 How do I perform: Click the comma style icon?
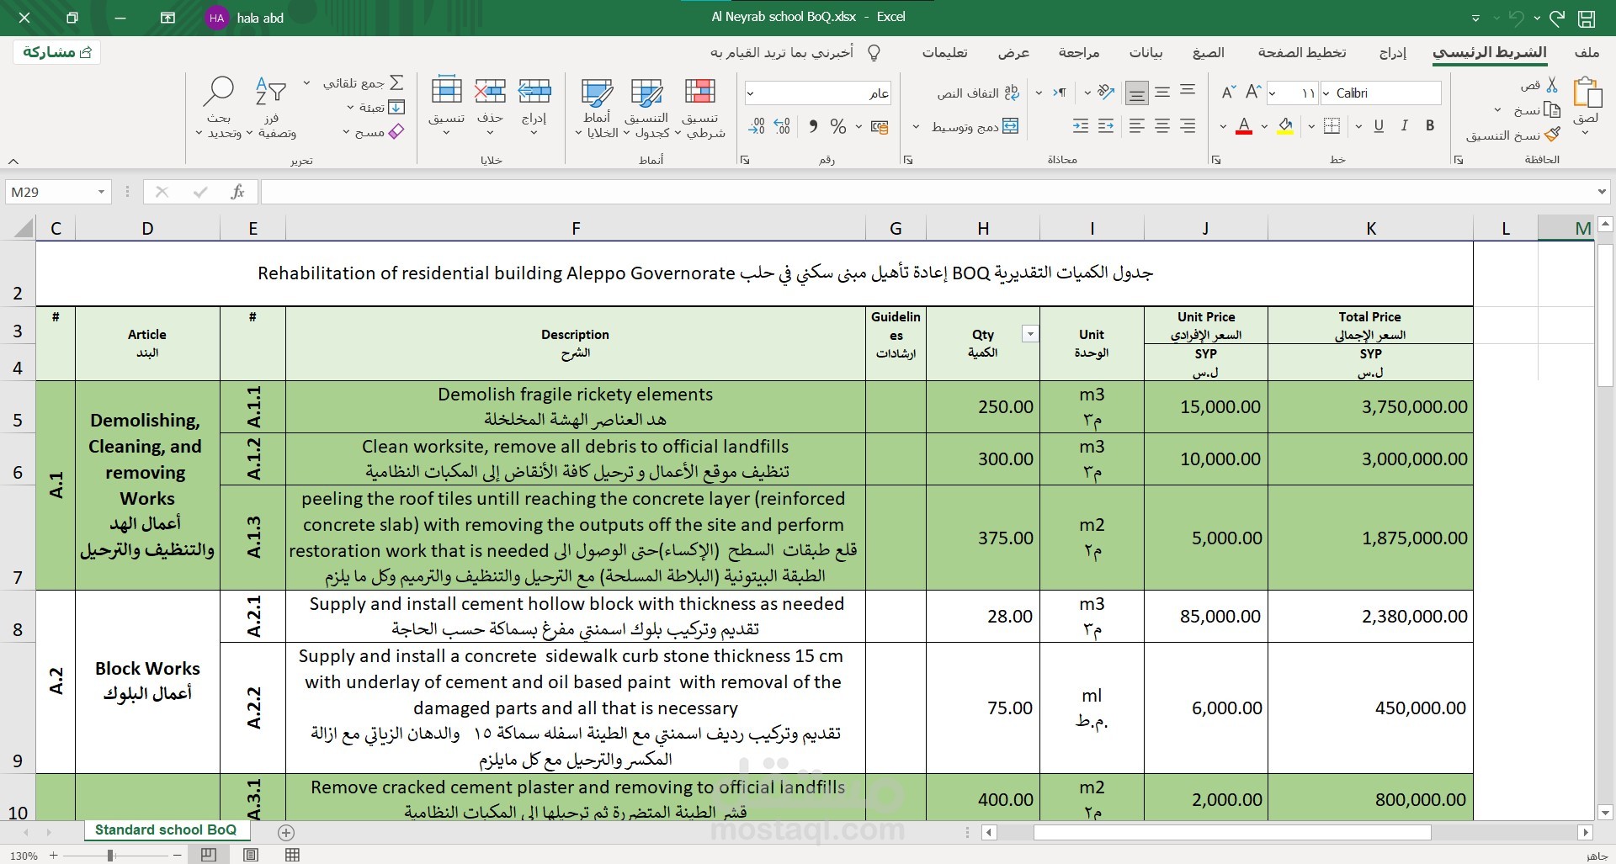(813, 126)
